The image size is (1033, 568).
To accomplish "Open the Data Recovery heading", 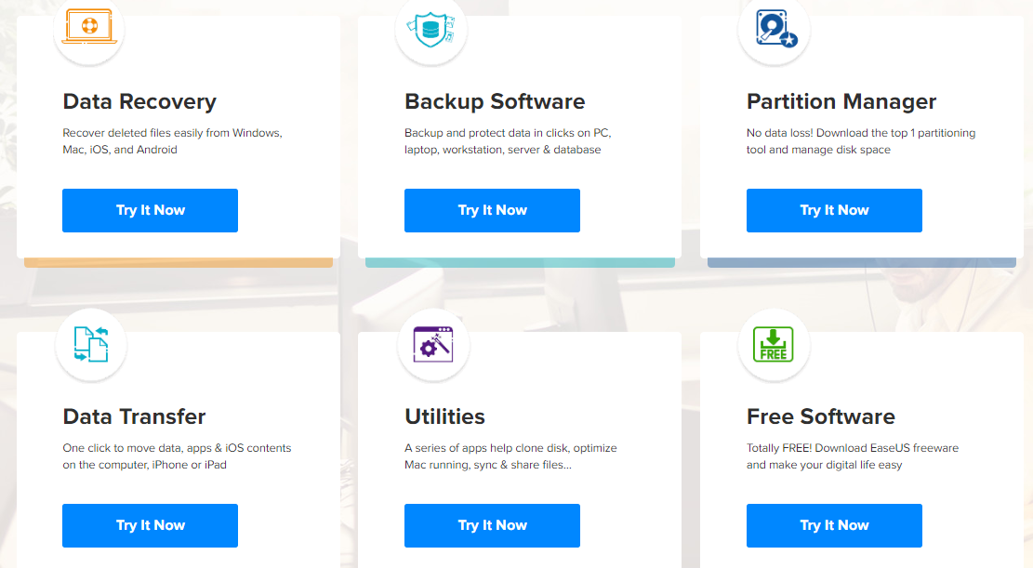I will (x=139, y=101).
